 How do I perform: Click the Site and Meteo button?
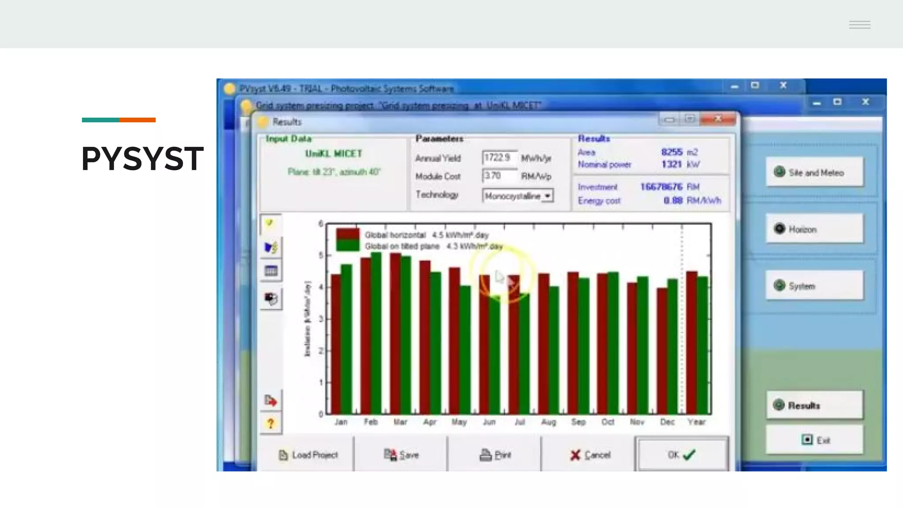(814, 172)
